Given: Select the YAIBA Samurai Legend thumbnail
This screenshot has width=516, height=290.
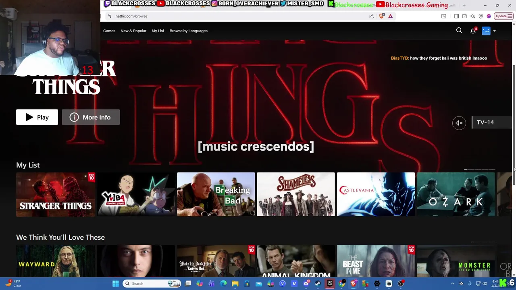Looking at the screenshot, I should pos(136,195).
